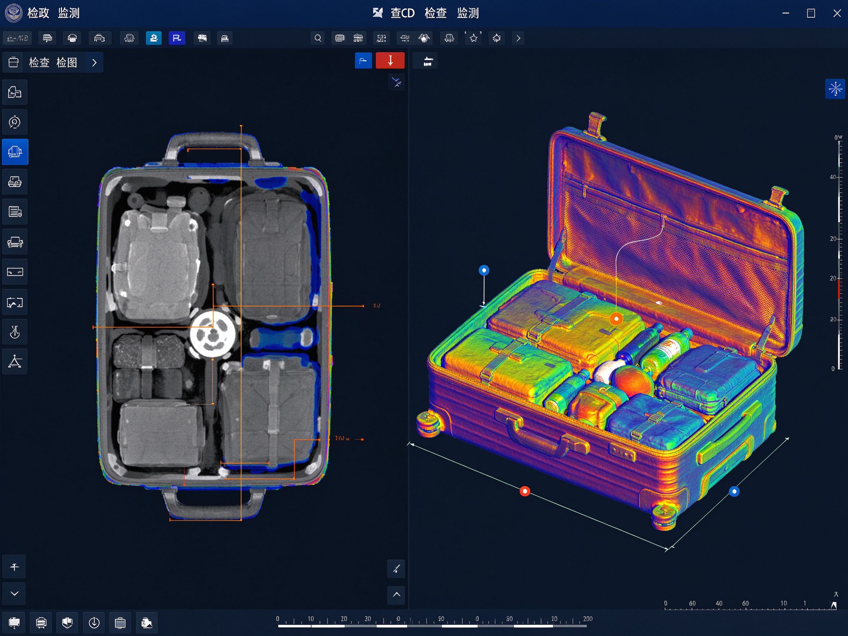Click the tripod measurement icon in left sidebar

click(x=15, y=362)
